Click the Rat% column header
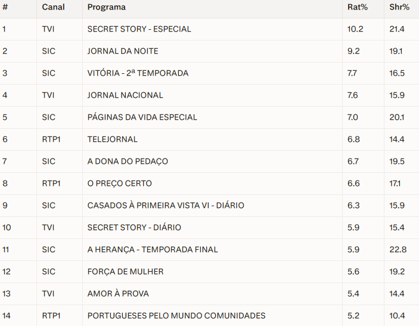The image size is (419, 326). point(357,7)
